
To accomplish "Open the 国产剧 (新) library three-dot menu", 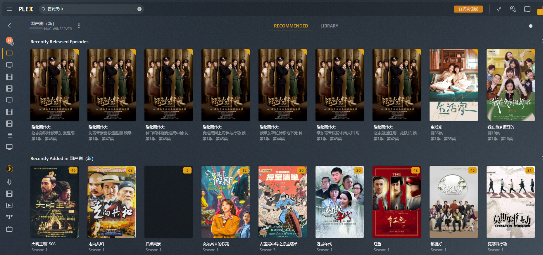I will pos(79,26).
